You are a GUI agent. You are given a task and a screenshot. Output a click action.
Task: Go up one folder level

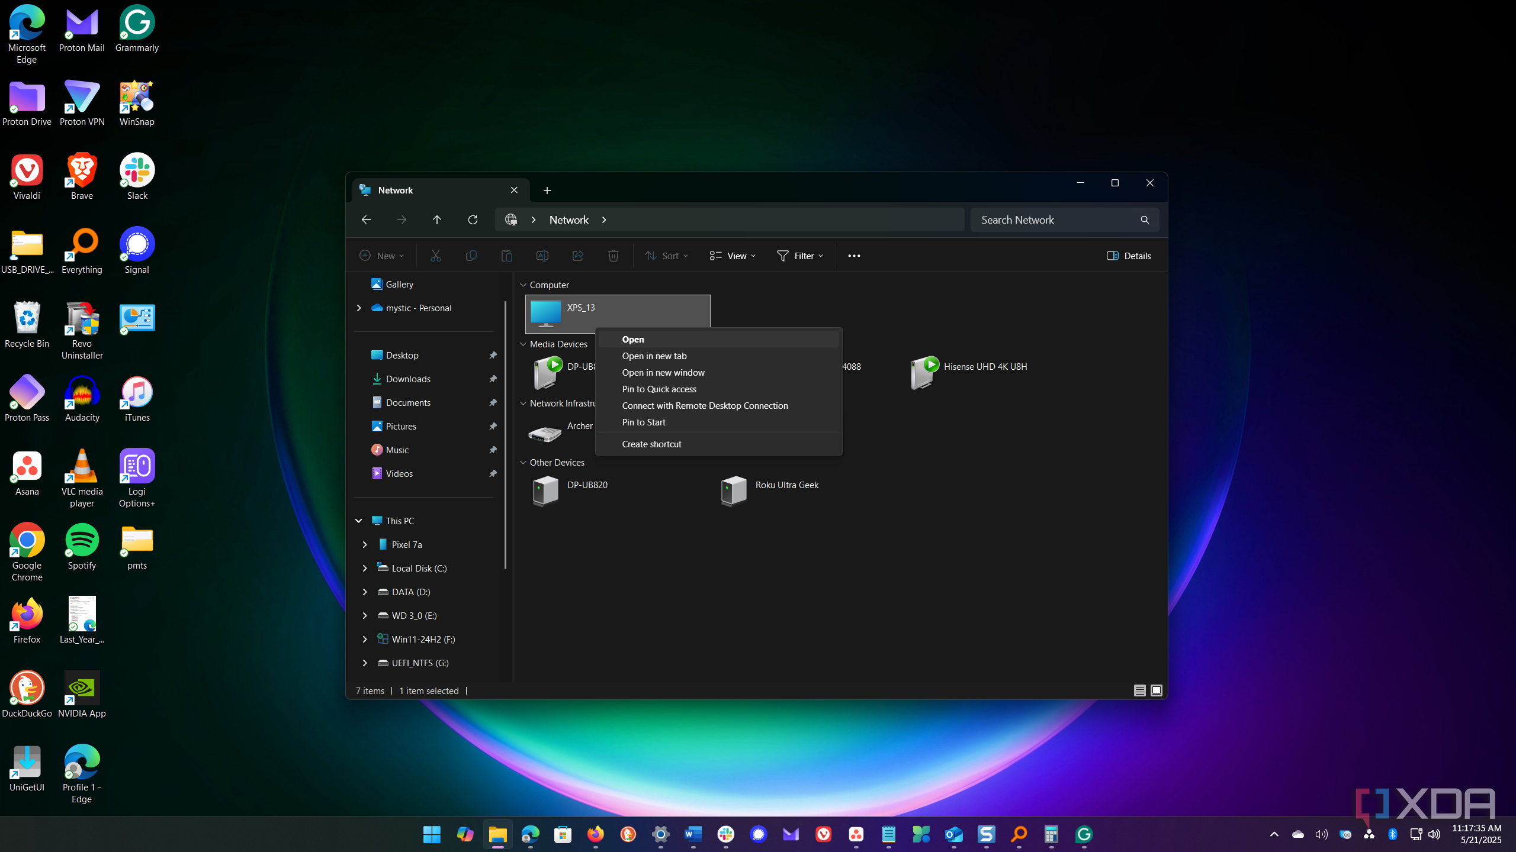coord(437,220)
